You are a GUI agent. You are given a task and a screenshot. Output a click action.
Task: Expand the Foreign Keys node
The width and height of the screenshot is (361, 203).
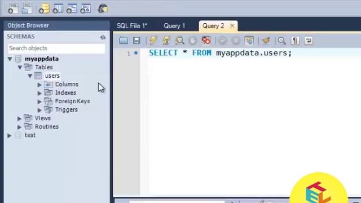click(x=39, y=101)
